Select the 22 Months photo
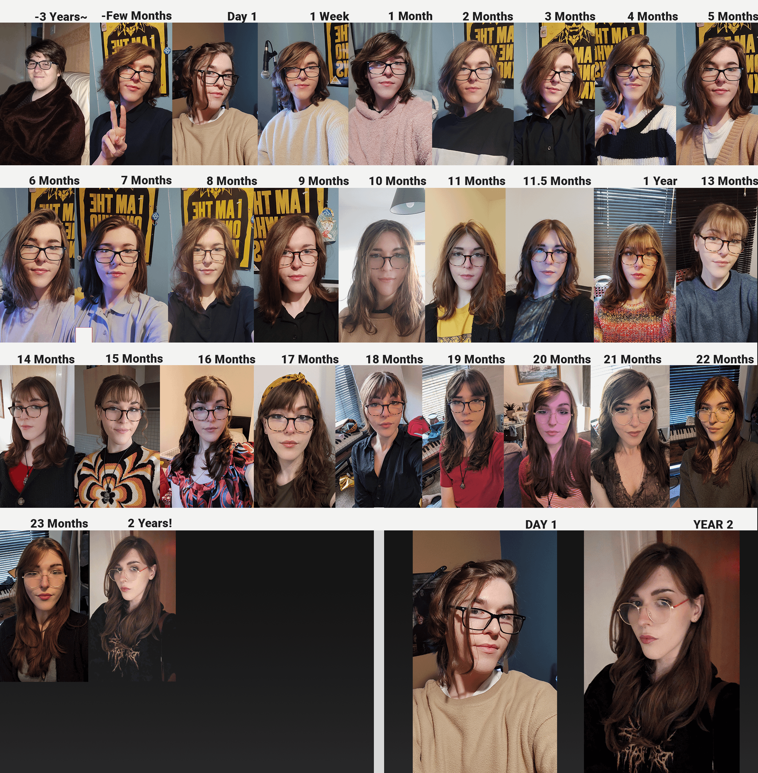The width and height of the screenshot is (758, 773). click(714, 436)
